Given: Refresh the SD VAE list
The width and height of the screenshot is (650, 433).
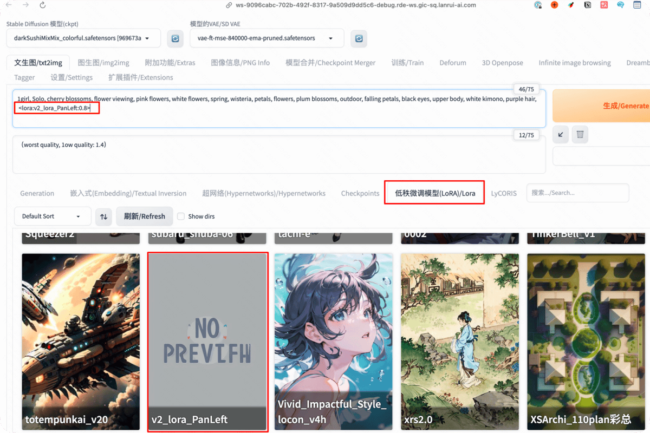Looking at the screenshot, I should [359, 38].
